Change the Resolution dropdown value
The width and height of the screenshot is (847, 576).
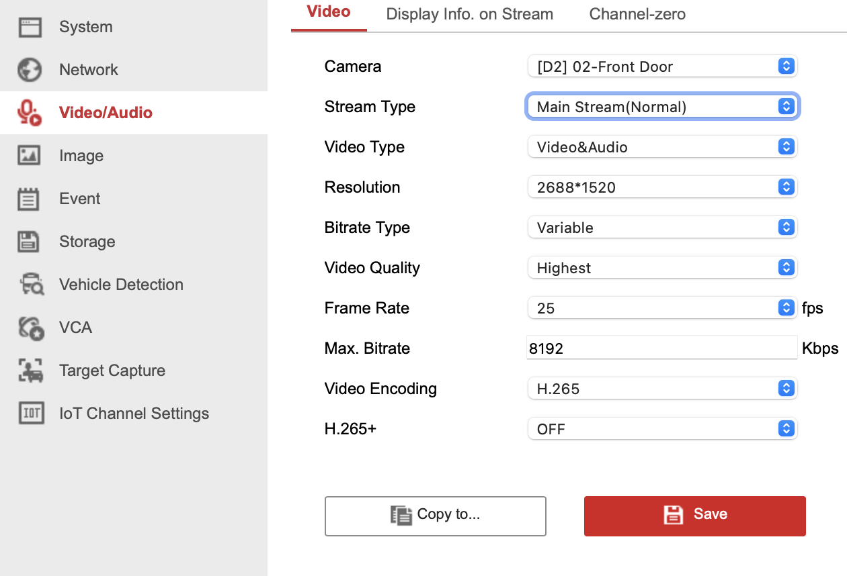tap(661, 187)
